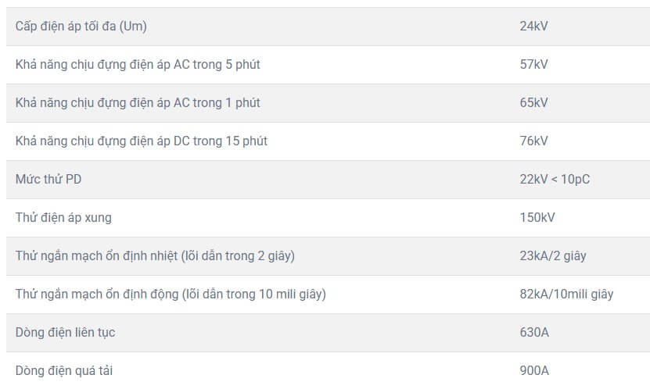Select the "23kA/2 giây" value
Image resolution: width=650 pixels, height=382 pixels.
click(x=552, y=255)
